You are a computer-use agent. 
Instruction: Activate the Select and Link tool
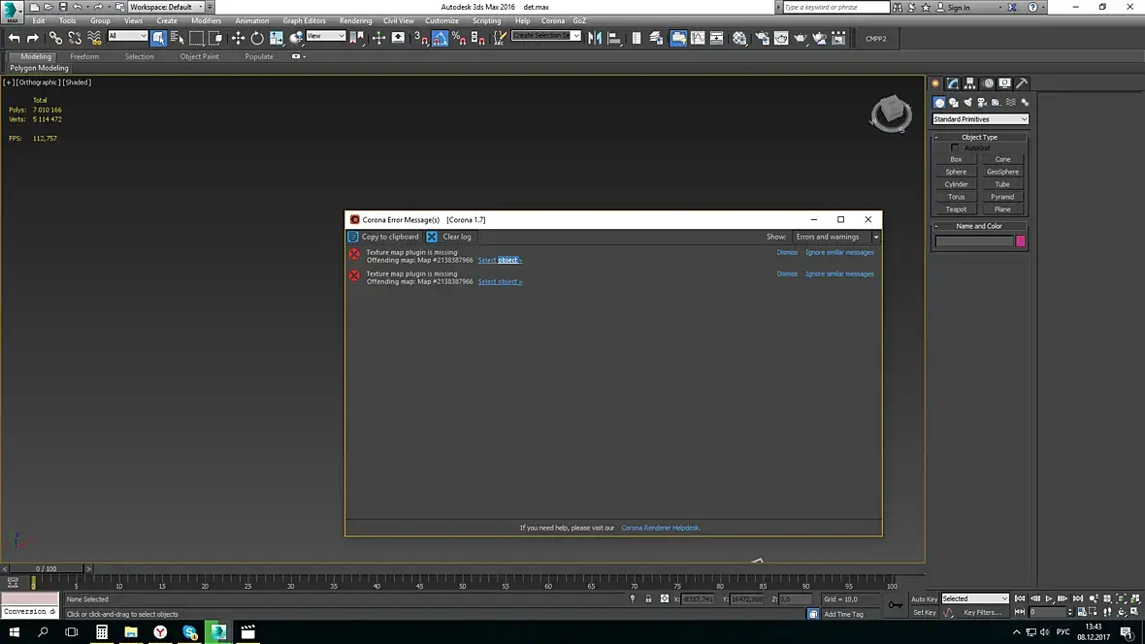point(55,38)
